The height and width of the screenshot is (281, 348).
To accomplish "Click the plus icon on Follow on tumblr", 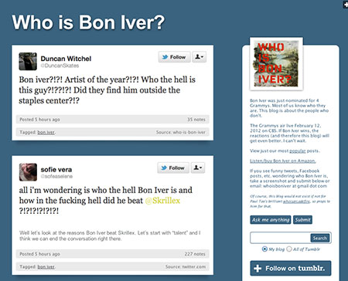I will tap(258, 269).
